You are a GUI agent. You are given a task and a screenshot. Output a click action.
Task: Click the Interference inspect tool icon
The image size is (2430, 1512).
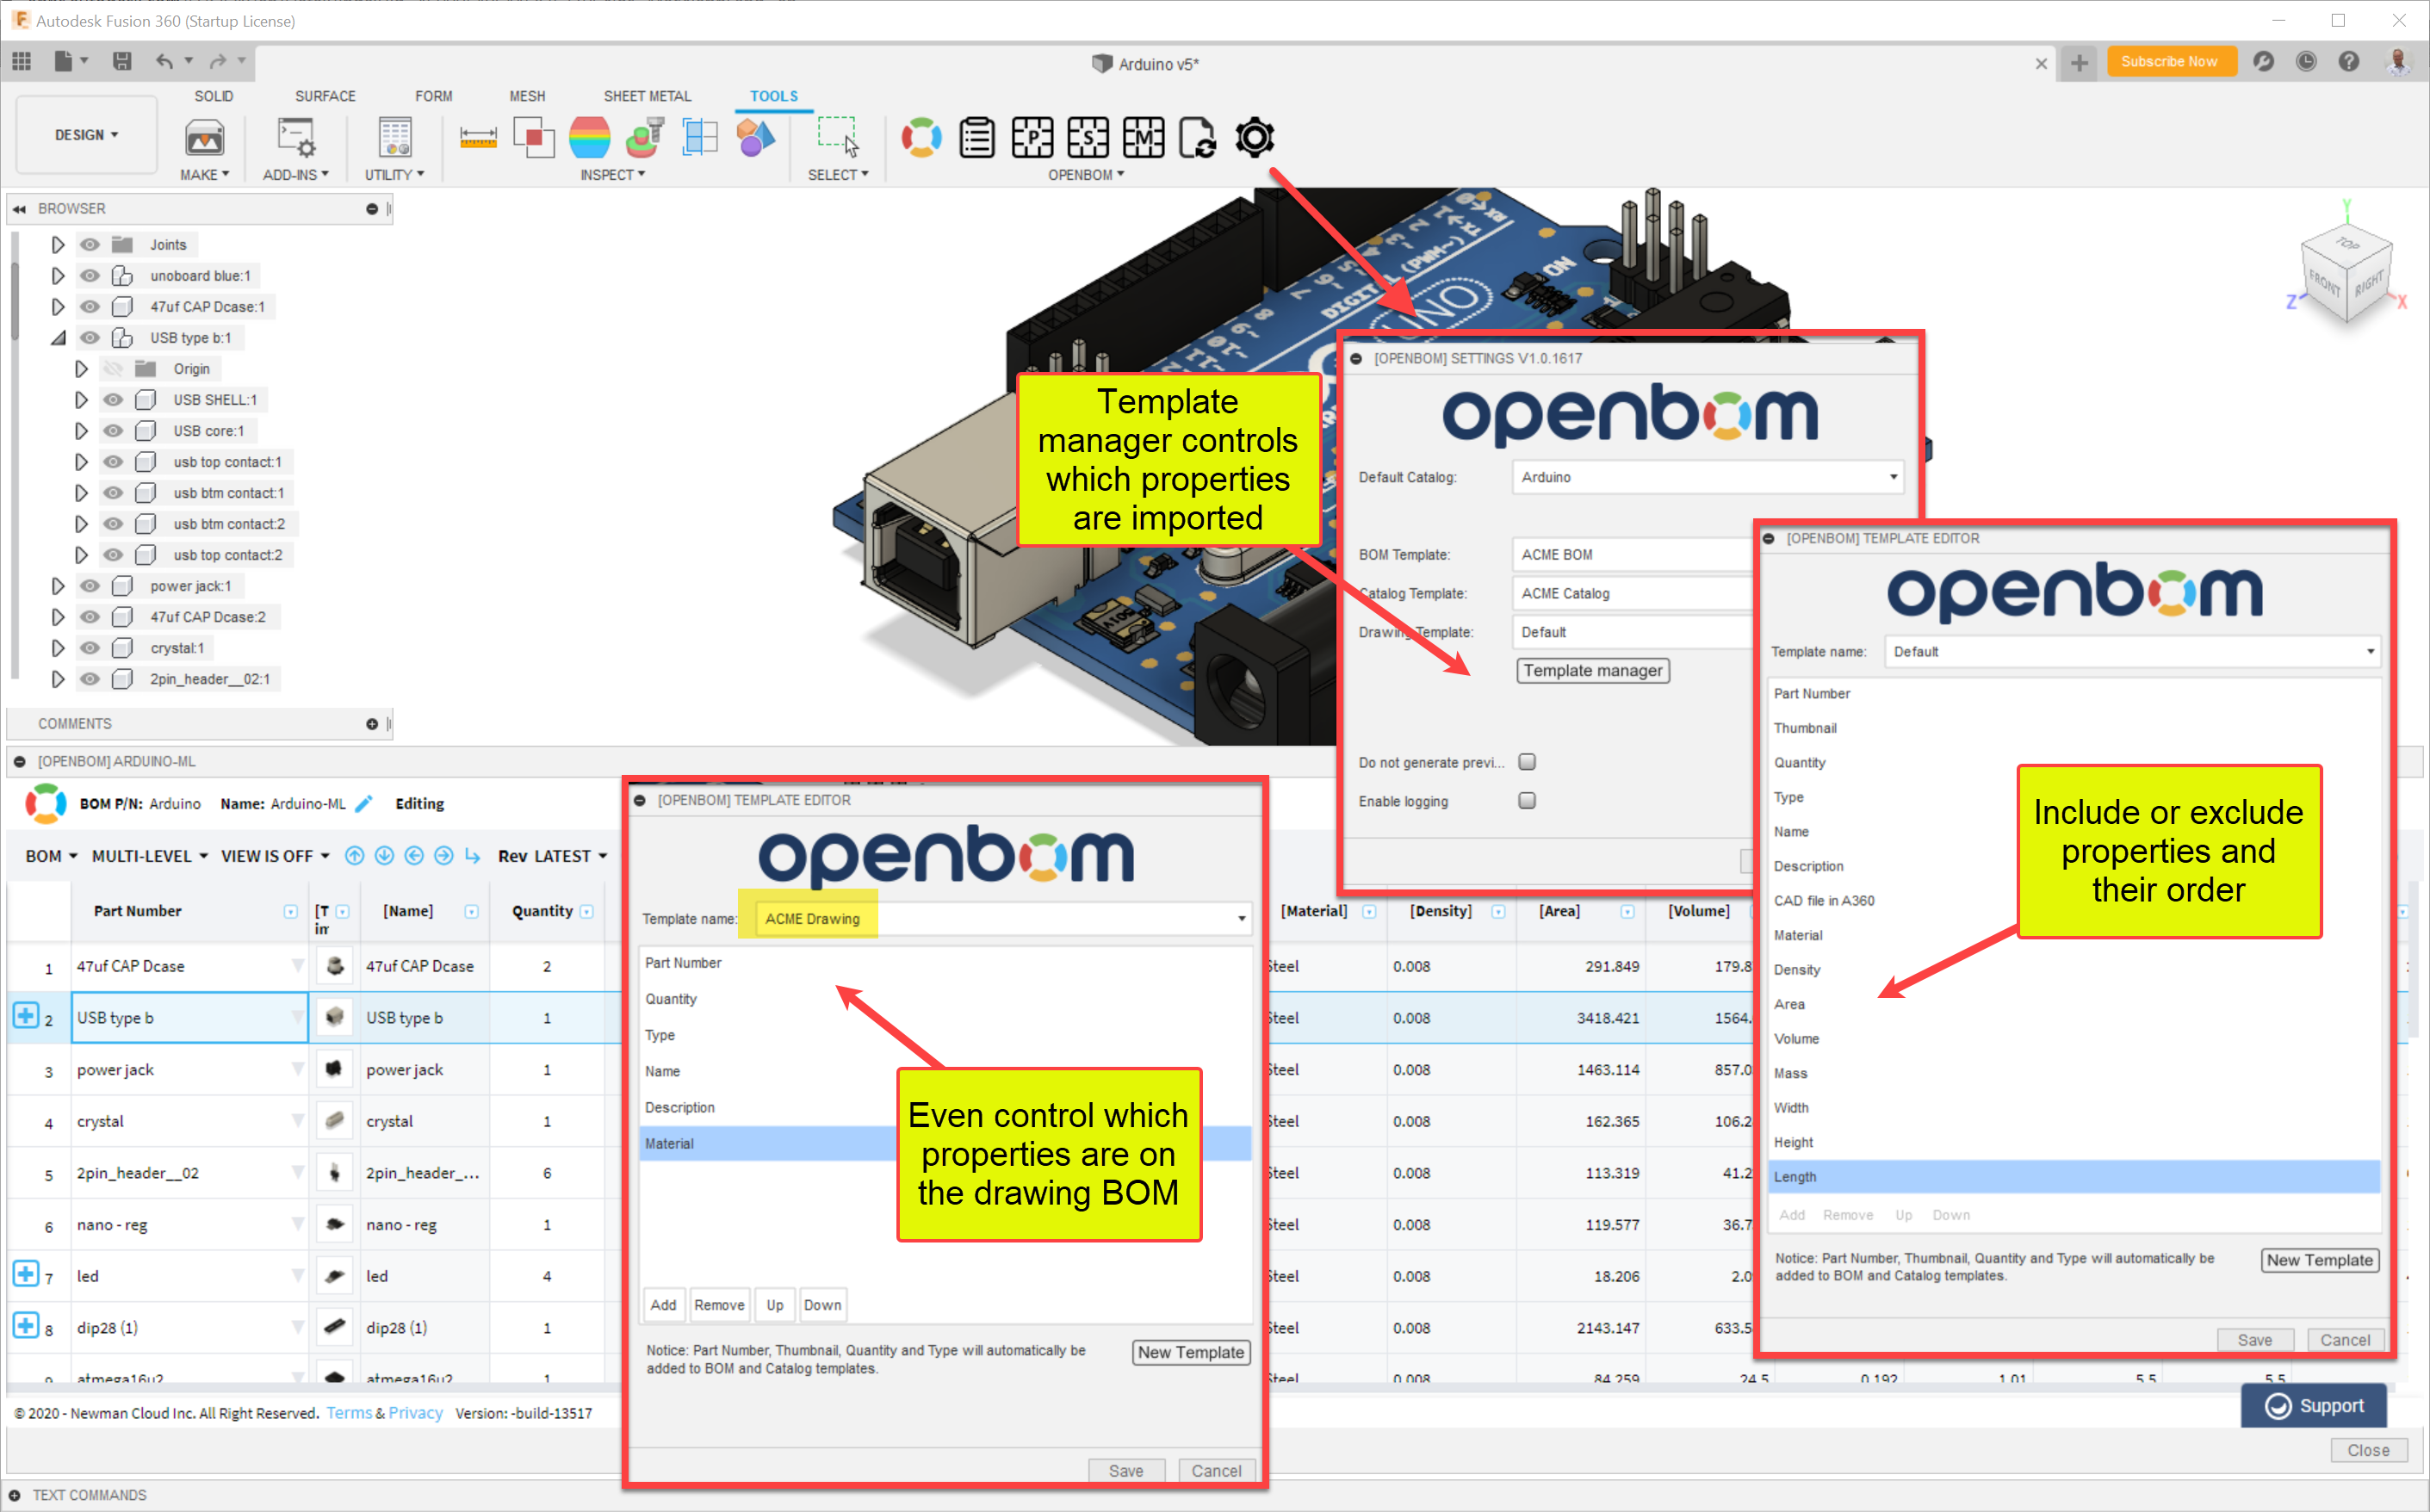point(534,137)
